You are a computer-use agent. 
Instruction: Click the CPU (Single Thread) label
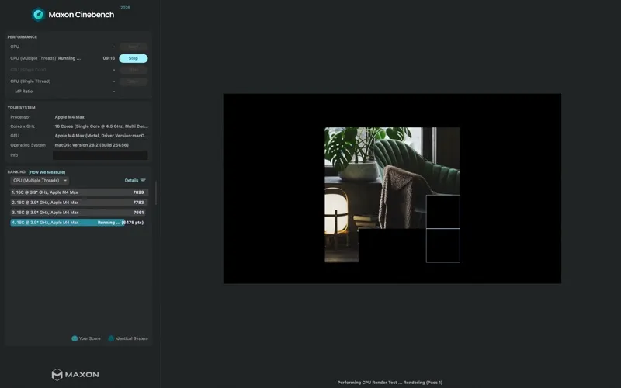coord(30,81)
